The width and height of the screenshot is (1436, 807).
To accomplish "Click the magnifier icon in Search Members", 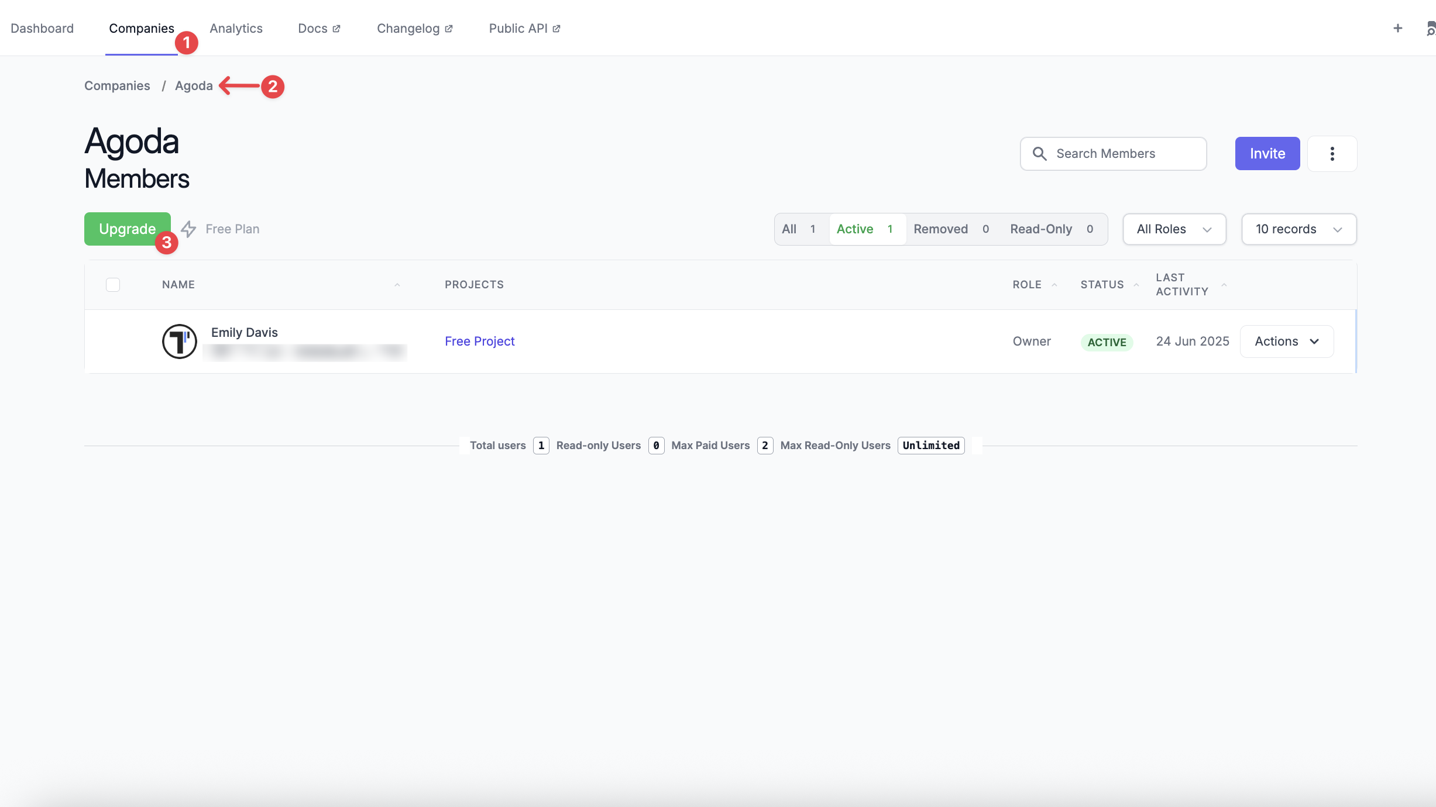I will pos(1039,154).
